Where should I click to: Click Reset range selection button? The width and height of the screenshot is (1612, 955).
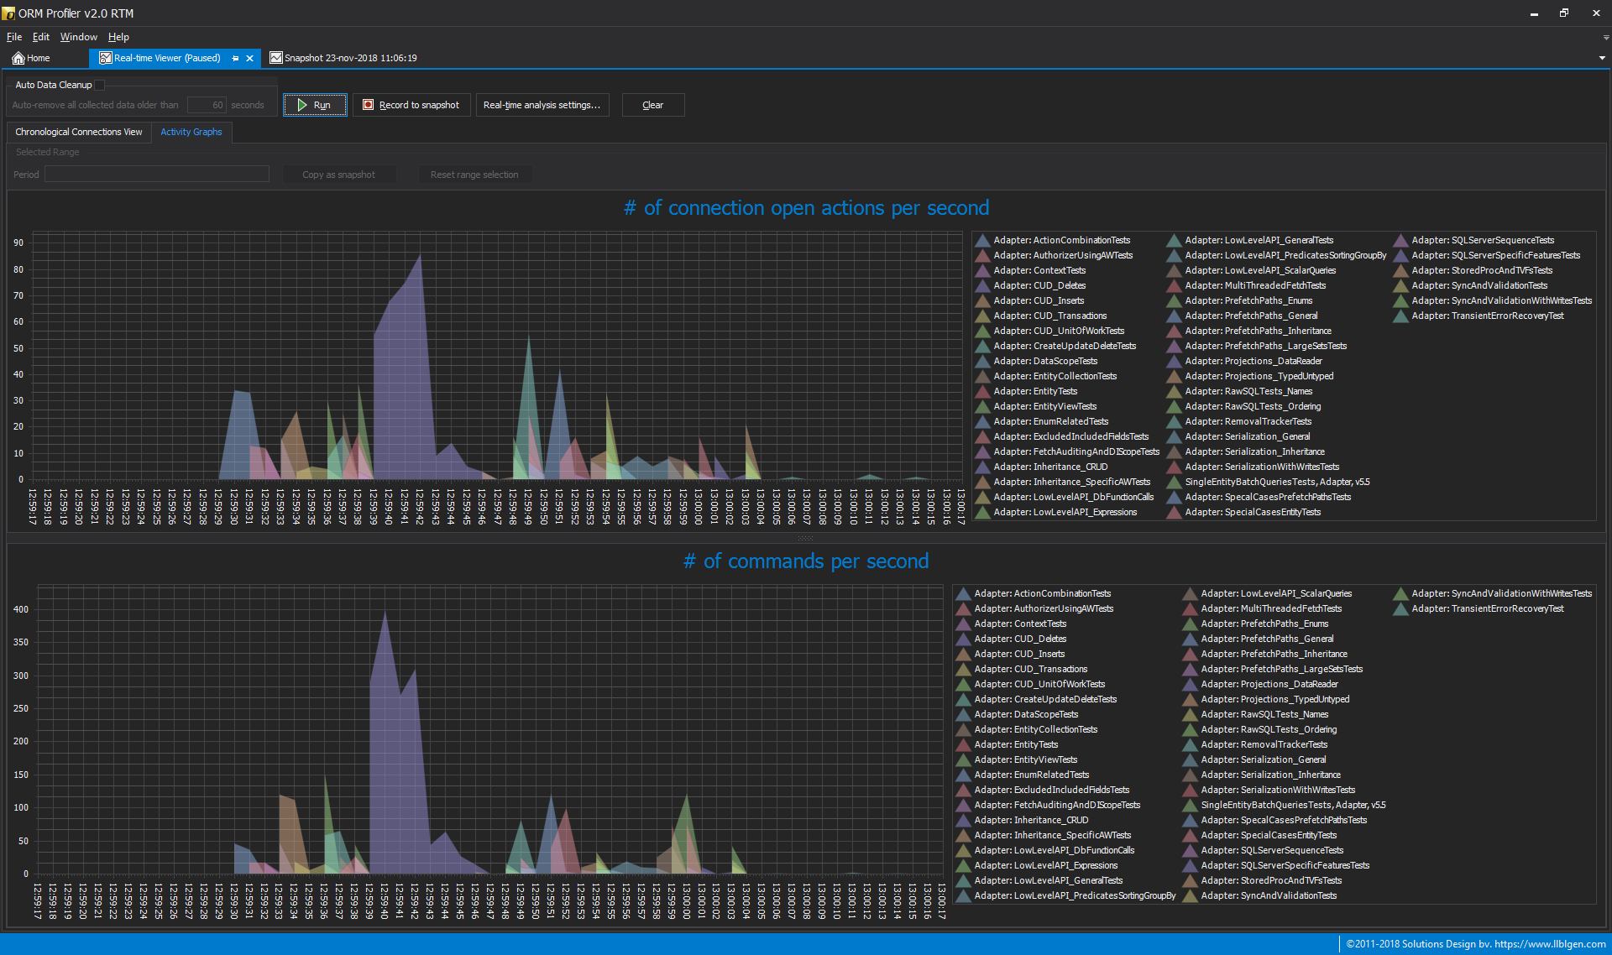coord(474,175)
